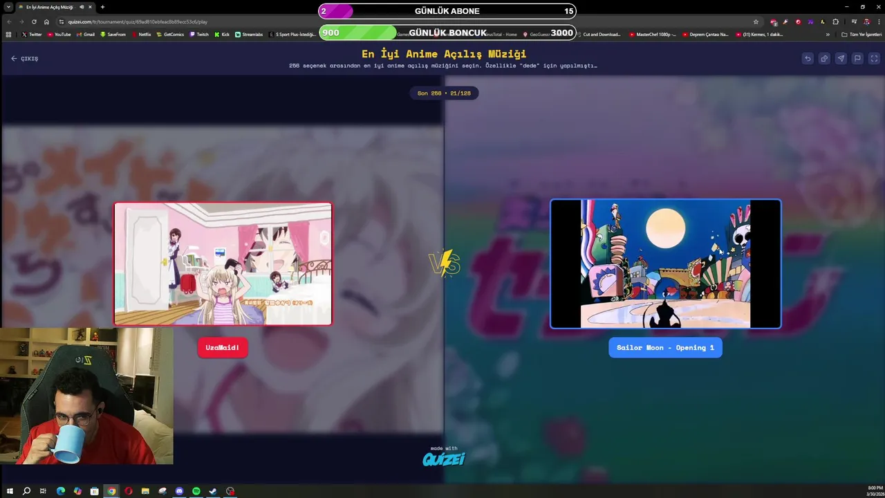Click the paper-plane share icon

click(841, 59)
